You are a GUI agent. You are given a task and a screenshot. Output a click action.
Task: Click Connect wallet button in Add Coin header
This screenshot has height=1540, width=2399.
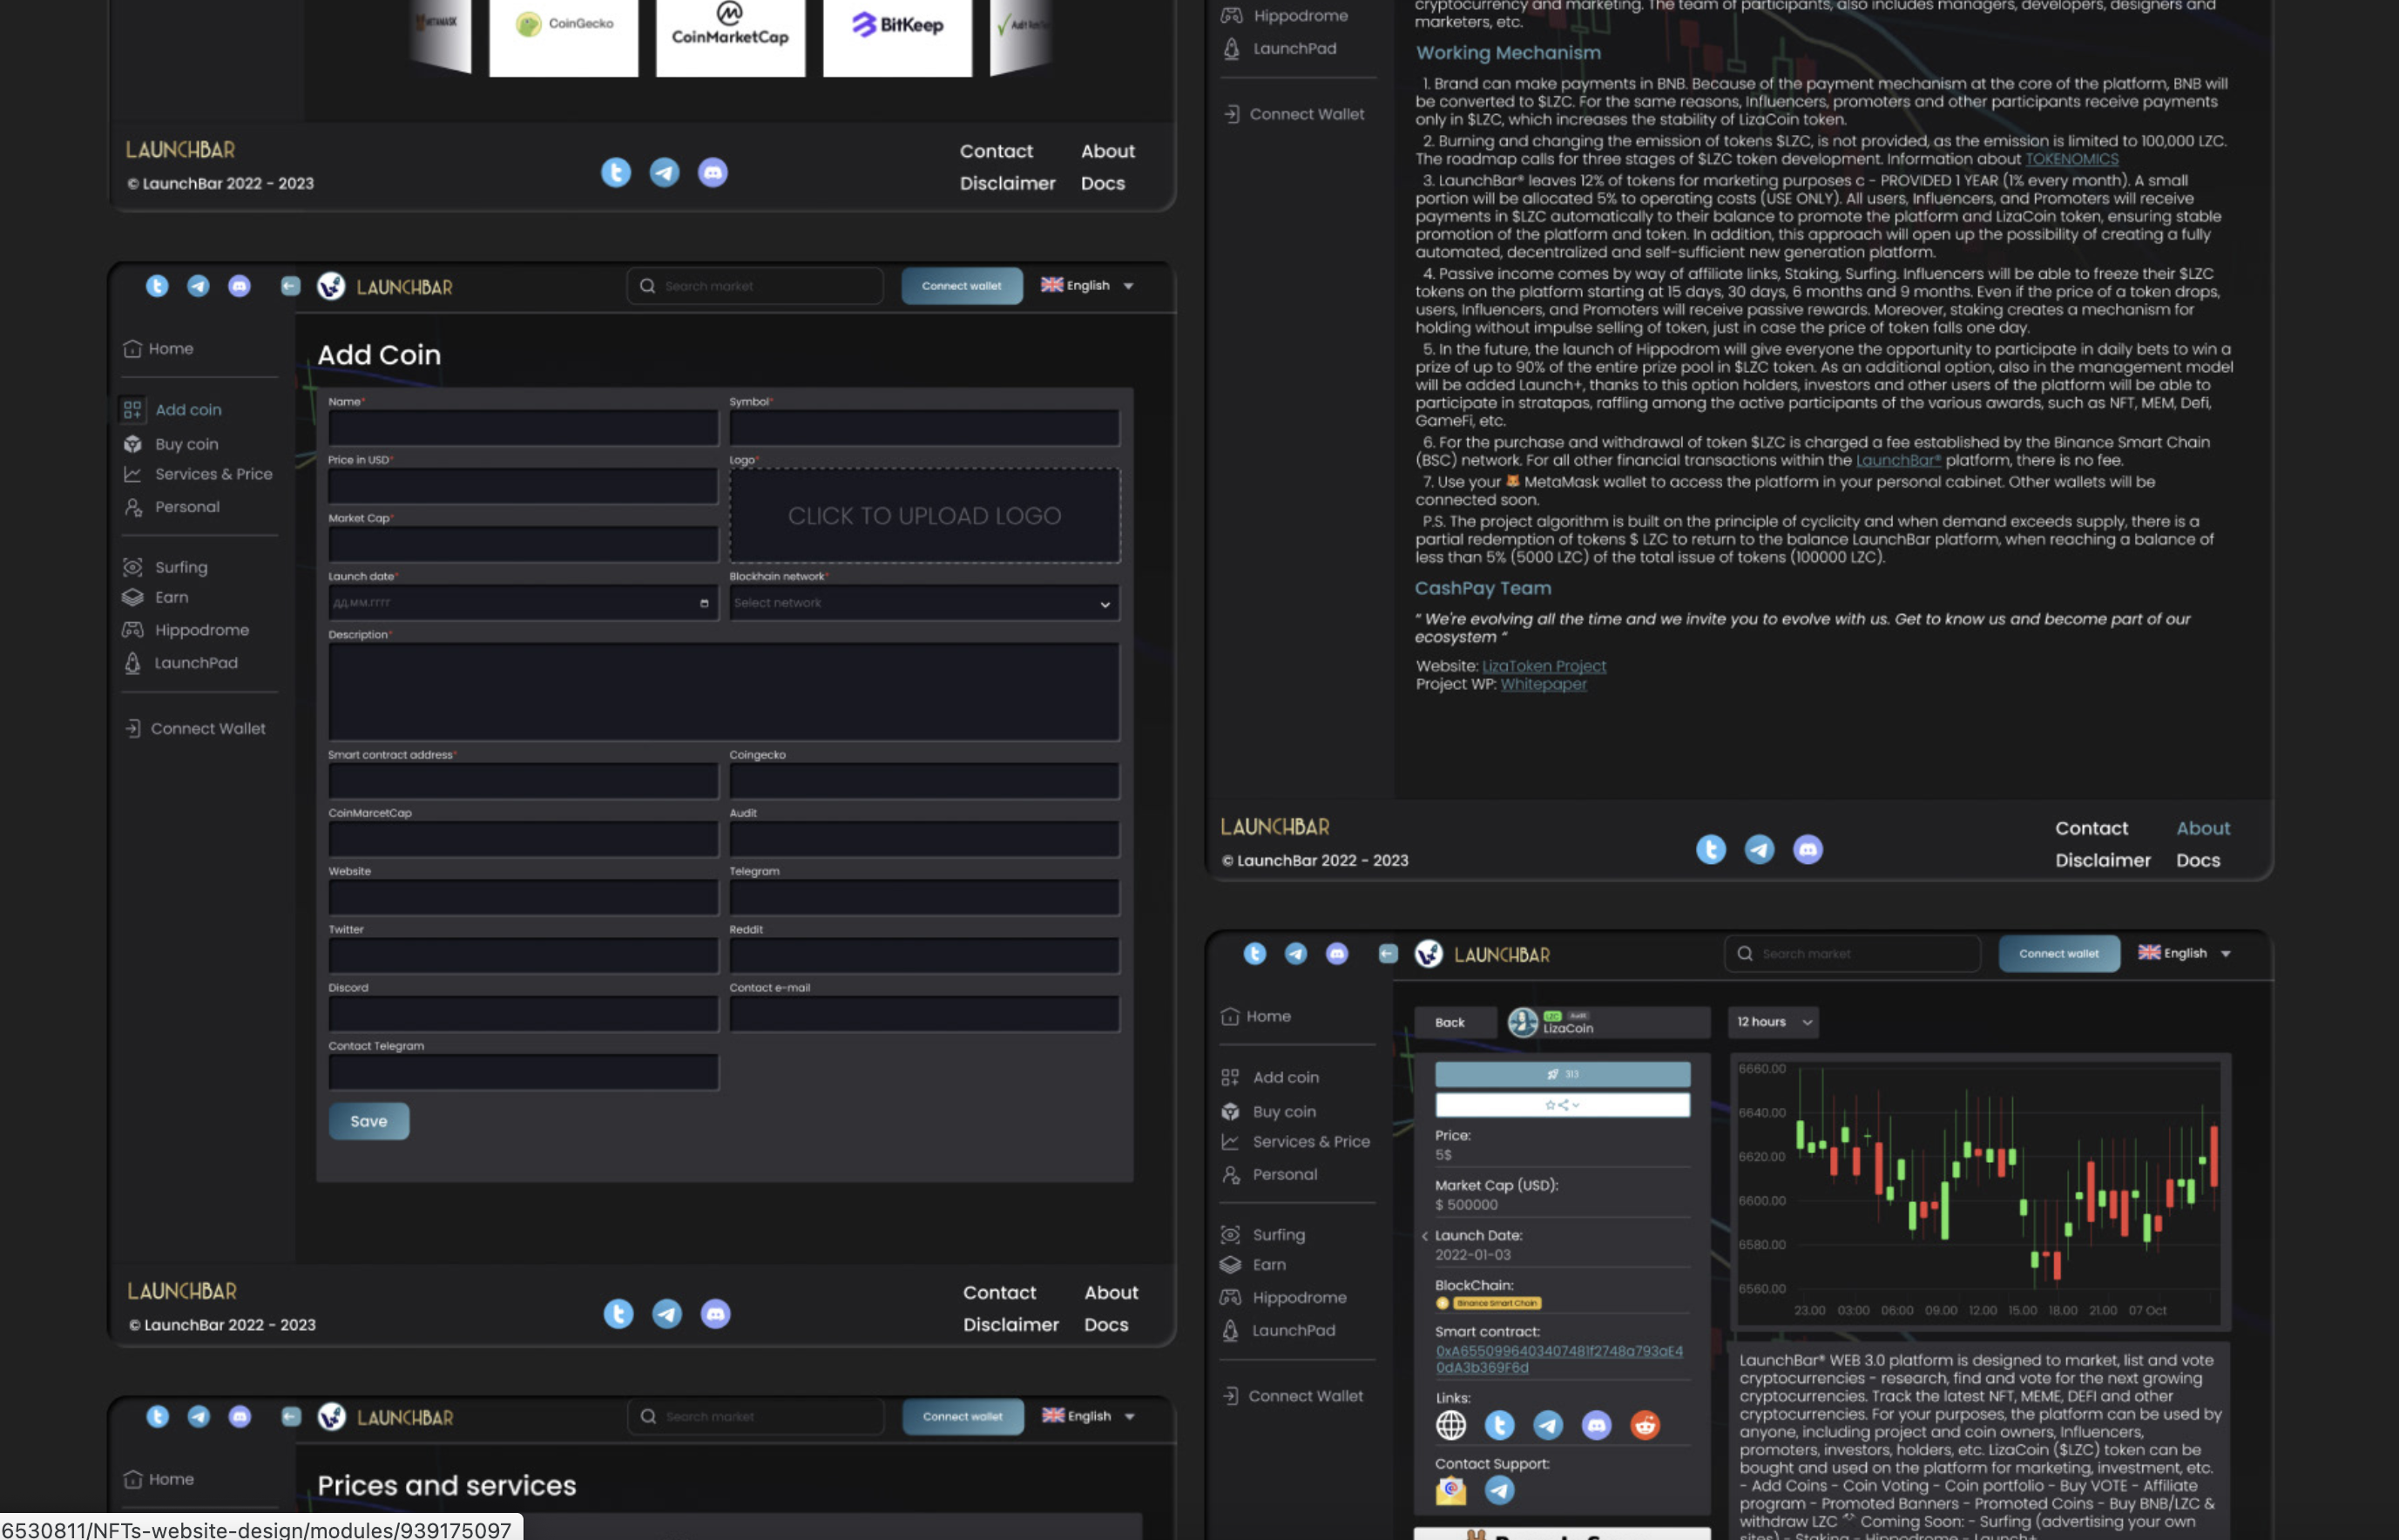coord(961,286)
